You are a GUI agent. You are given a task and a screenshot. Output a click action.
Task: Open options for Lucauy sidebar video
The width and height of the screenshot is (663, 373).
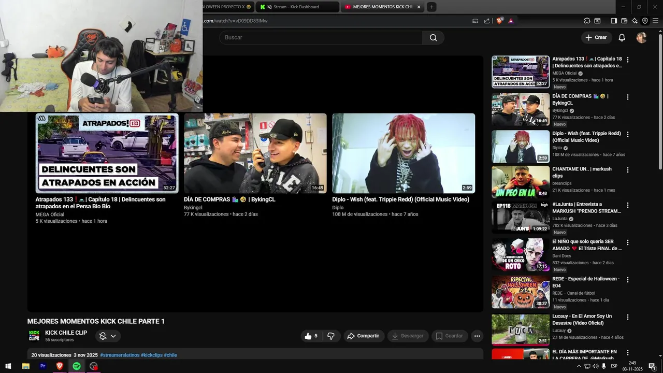tap(628, 317)
